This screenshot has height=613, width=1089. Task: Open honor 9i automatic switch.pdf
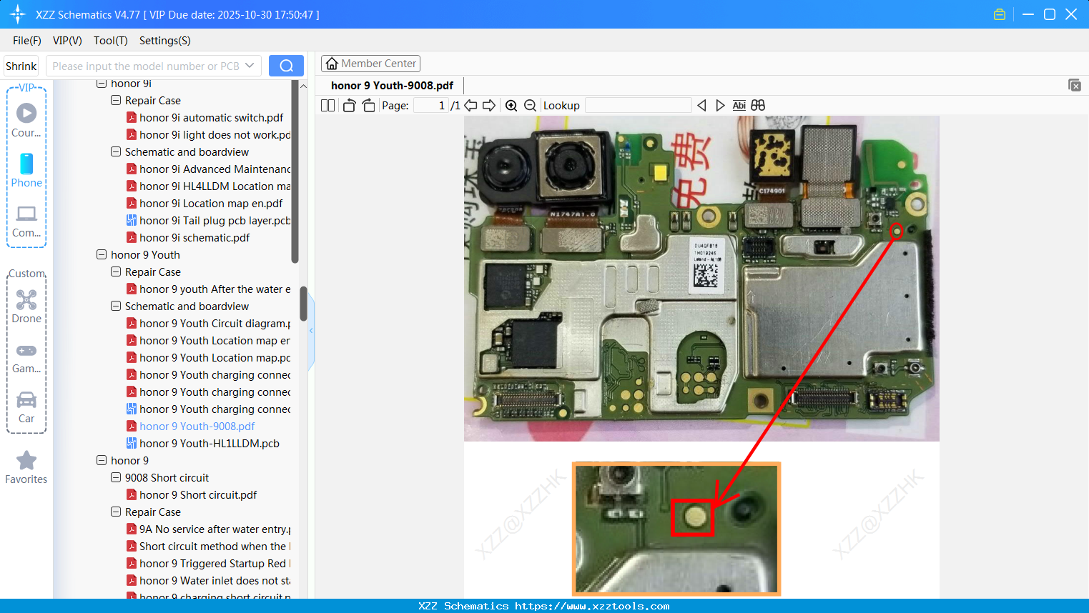coord(211,118)
